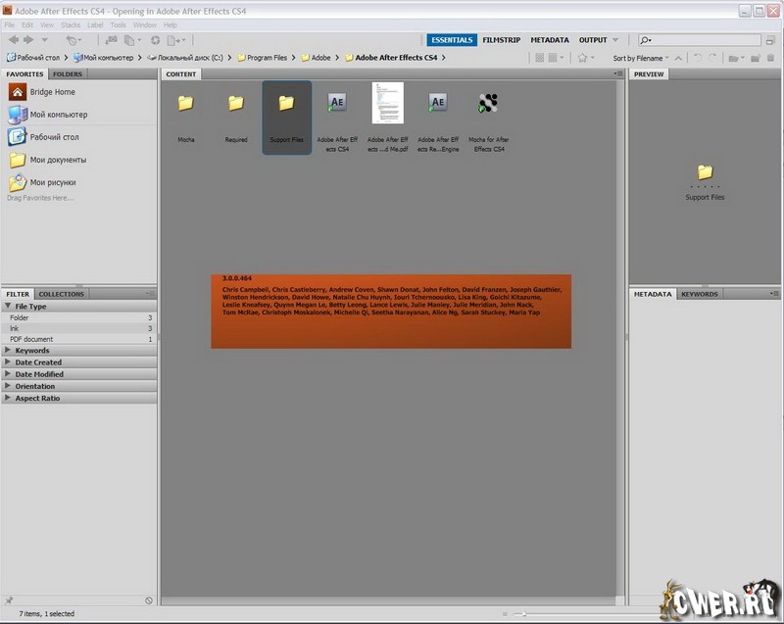This screenshot has height=624, width=784.
Task: Switch to the Filmstrip workspace
Action: point(501,40)
